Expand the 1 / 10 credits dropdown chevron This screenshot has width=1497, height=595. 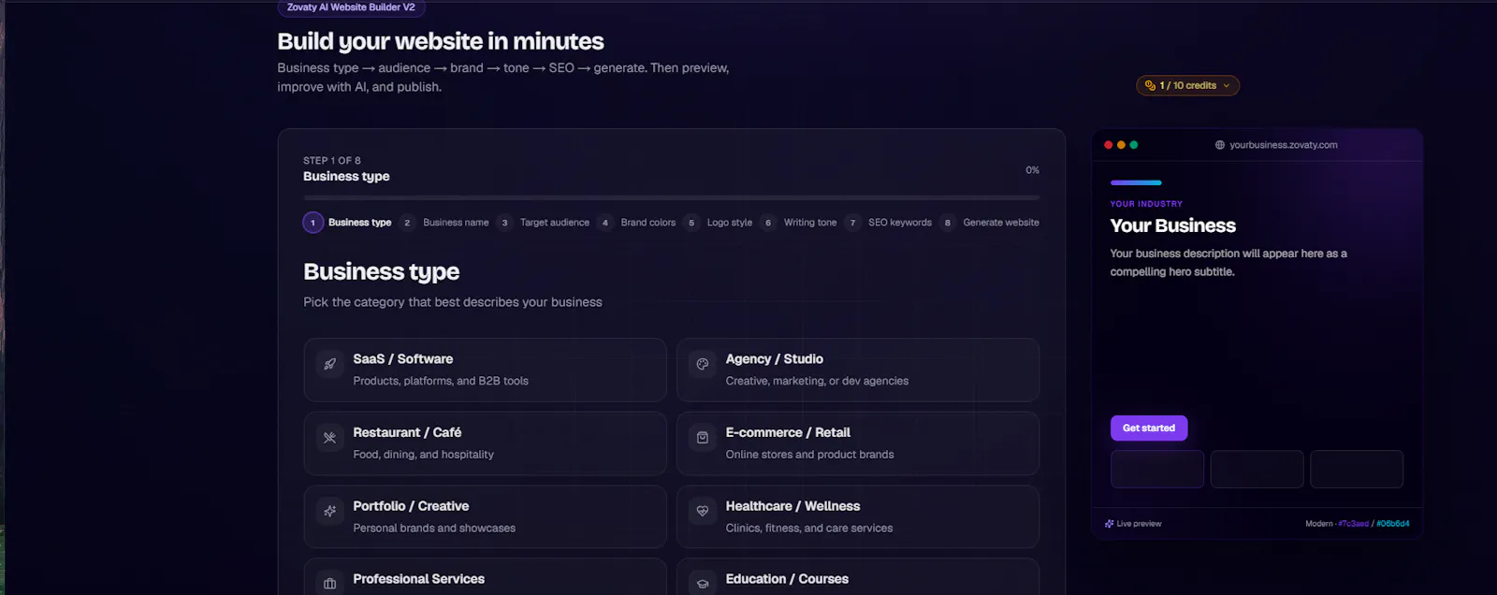tap(1227, 85)
